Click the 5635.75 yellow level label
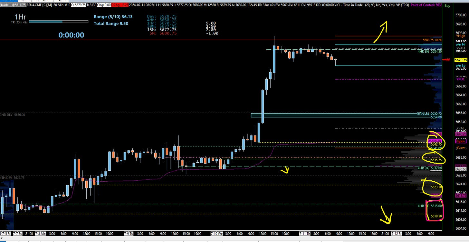469x242 pixels. point(436,160)
